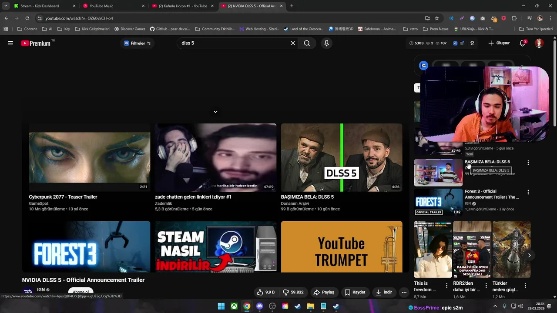Image resolution: width=557 pixels, height=313 pixels.
Task: Open the Filtreler filter options
Action: [x=137, y=43]
